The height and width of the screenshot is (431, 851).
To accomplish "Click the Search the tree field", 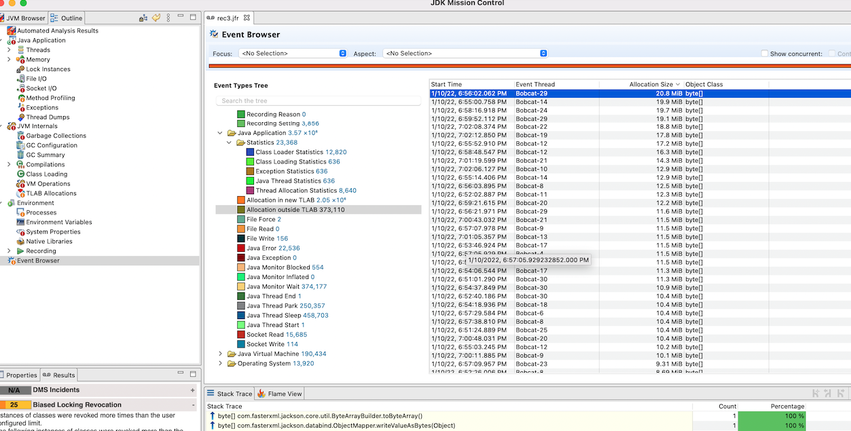I will tap(319, 100).
